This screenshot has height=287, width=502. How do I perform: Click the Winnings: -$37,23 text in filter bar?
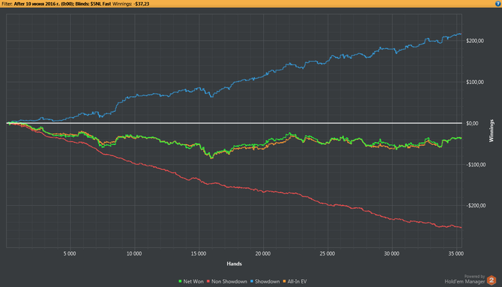point(131,4)
